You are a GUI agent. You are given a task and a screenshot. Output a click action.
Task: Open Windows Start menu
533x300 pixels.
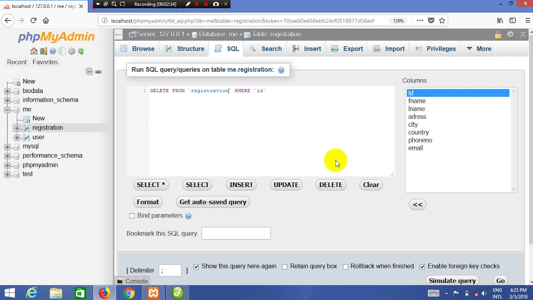pyautogui.click(x=10, y=293)
